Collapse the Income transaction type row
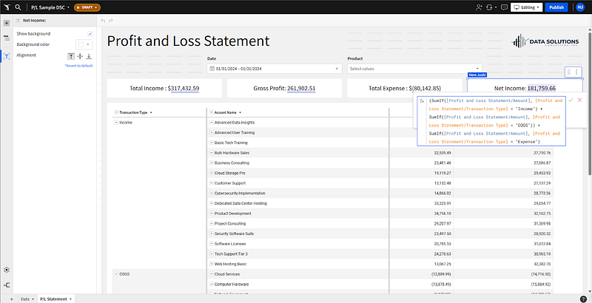Screen dimensions: 592x303 pyautogui.click(x=115, y=122)
